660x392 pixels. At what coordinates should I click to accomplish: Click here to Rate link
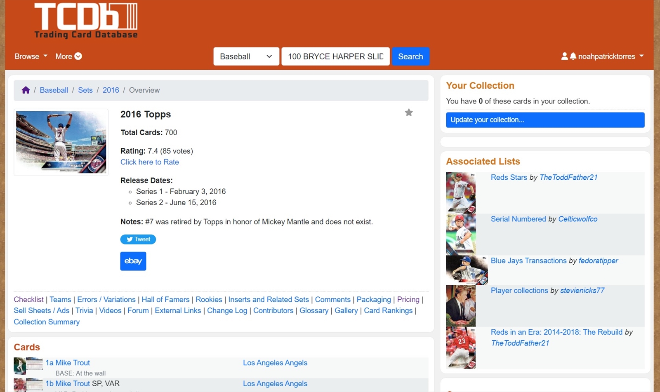(150, 162)
